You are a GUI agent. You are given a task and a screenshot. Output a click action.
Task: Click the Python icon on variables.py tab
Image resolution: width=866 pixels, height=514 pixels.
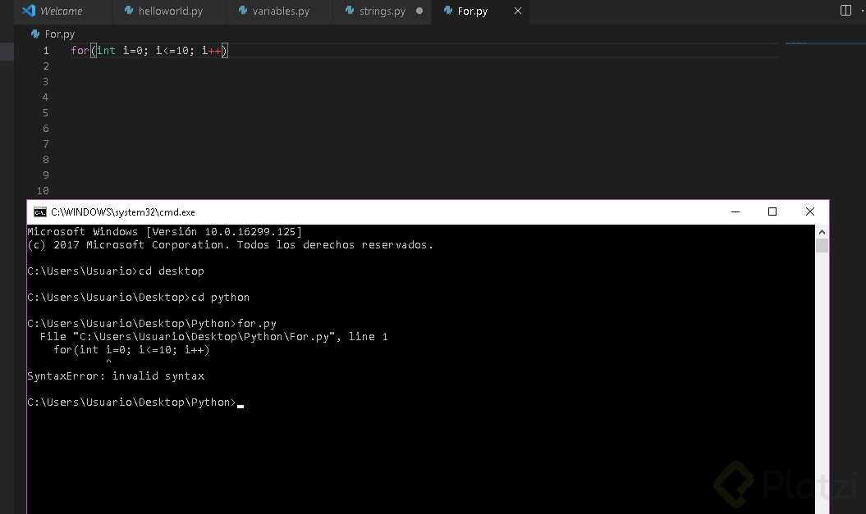click(243, 11)
